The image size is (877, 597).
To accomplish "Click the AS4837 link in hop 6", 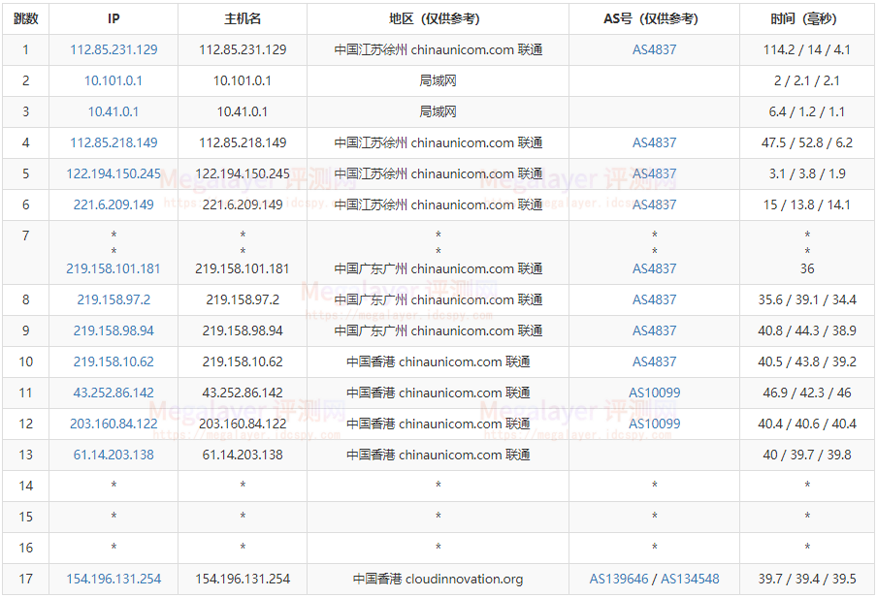I will [x=655, y=204].
